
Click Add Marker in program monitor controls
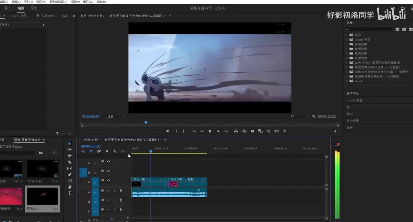(167, 131)
